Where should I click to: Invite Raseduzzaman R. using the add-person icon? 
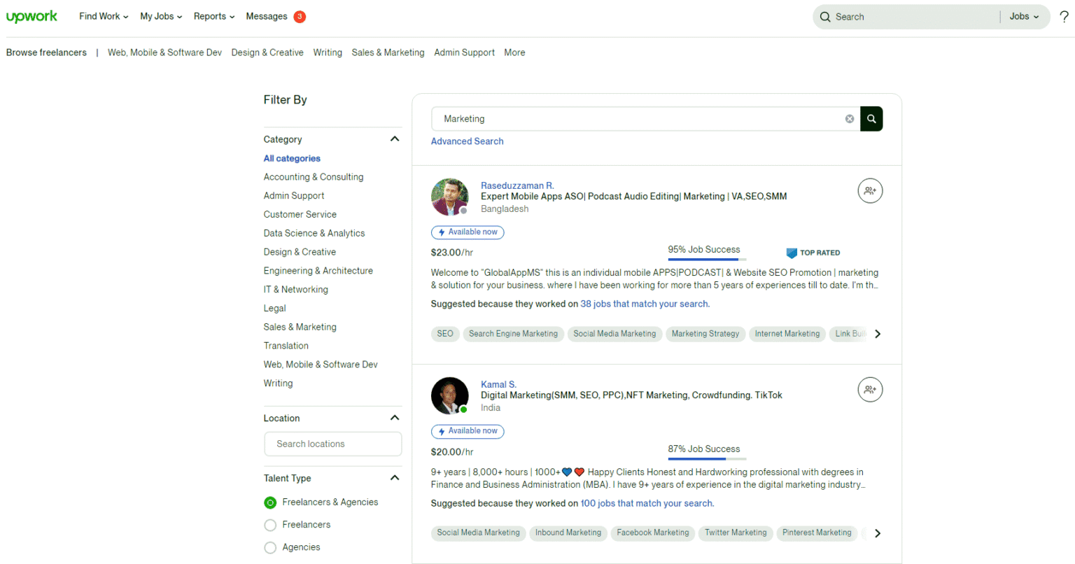[x=870, y=191]
